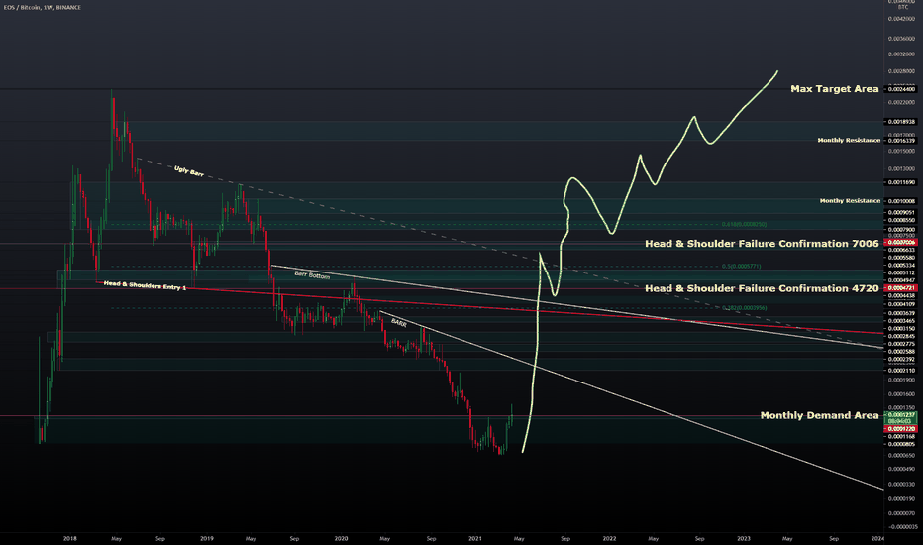Image resolution: width=923 pixels, height=545 pixels.
Task: Click the 0.0008550 price axis label
Action: tap(901, 220)
